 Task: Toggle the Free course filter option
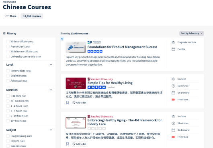8,46
